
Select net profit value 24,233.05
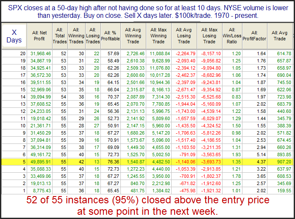point(41,111)
